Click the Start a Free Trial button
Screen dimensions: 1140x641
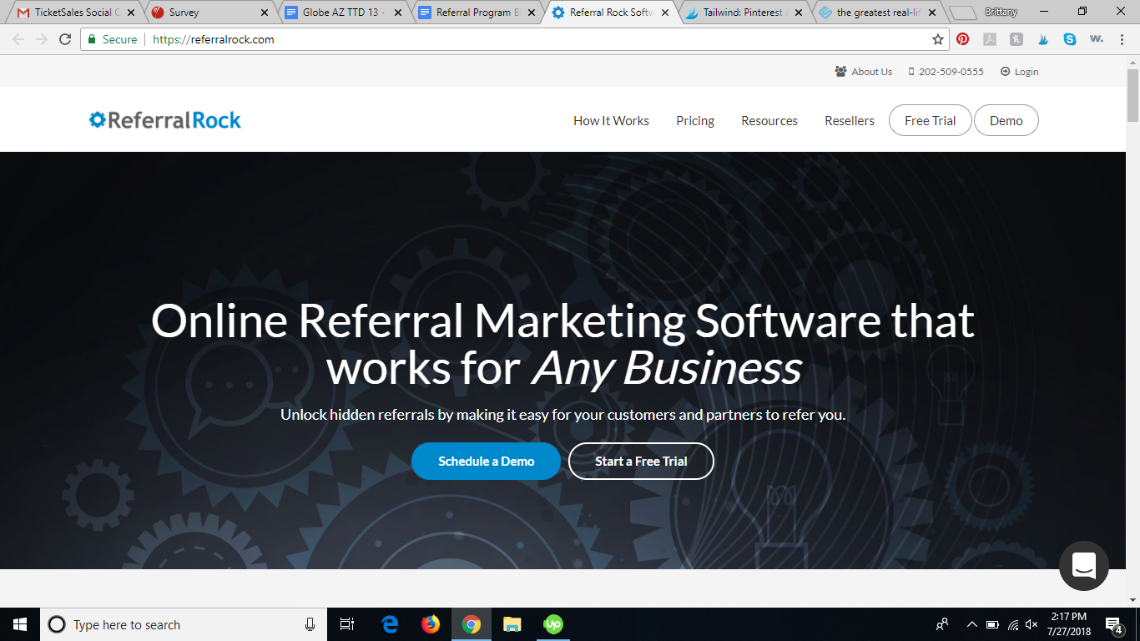[641, 461]
